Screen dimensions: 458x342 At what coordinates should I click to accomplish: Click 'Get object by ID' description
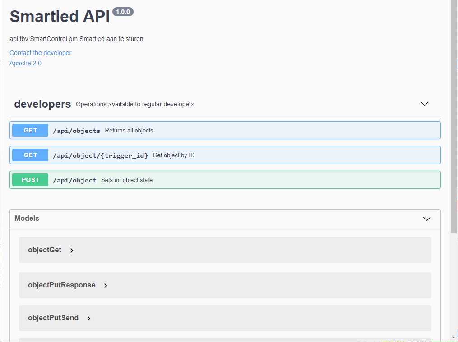[x=174, y=155]
